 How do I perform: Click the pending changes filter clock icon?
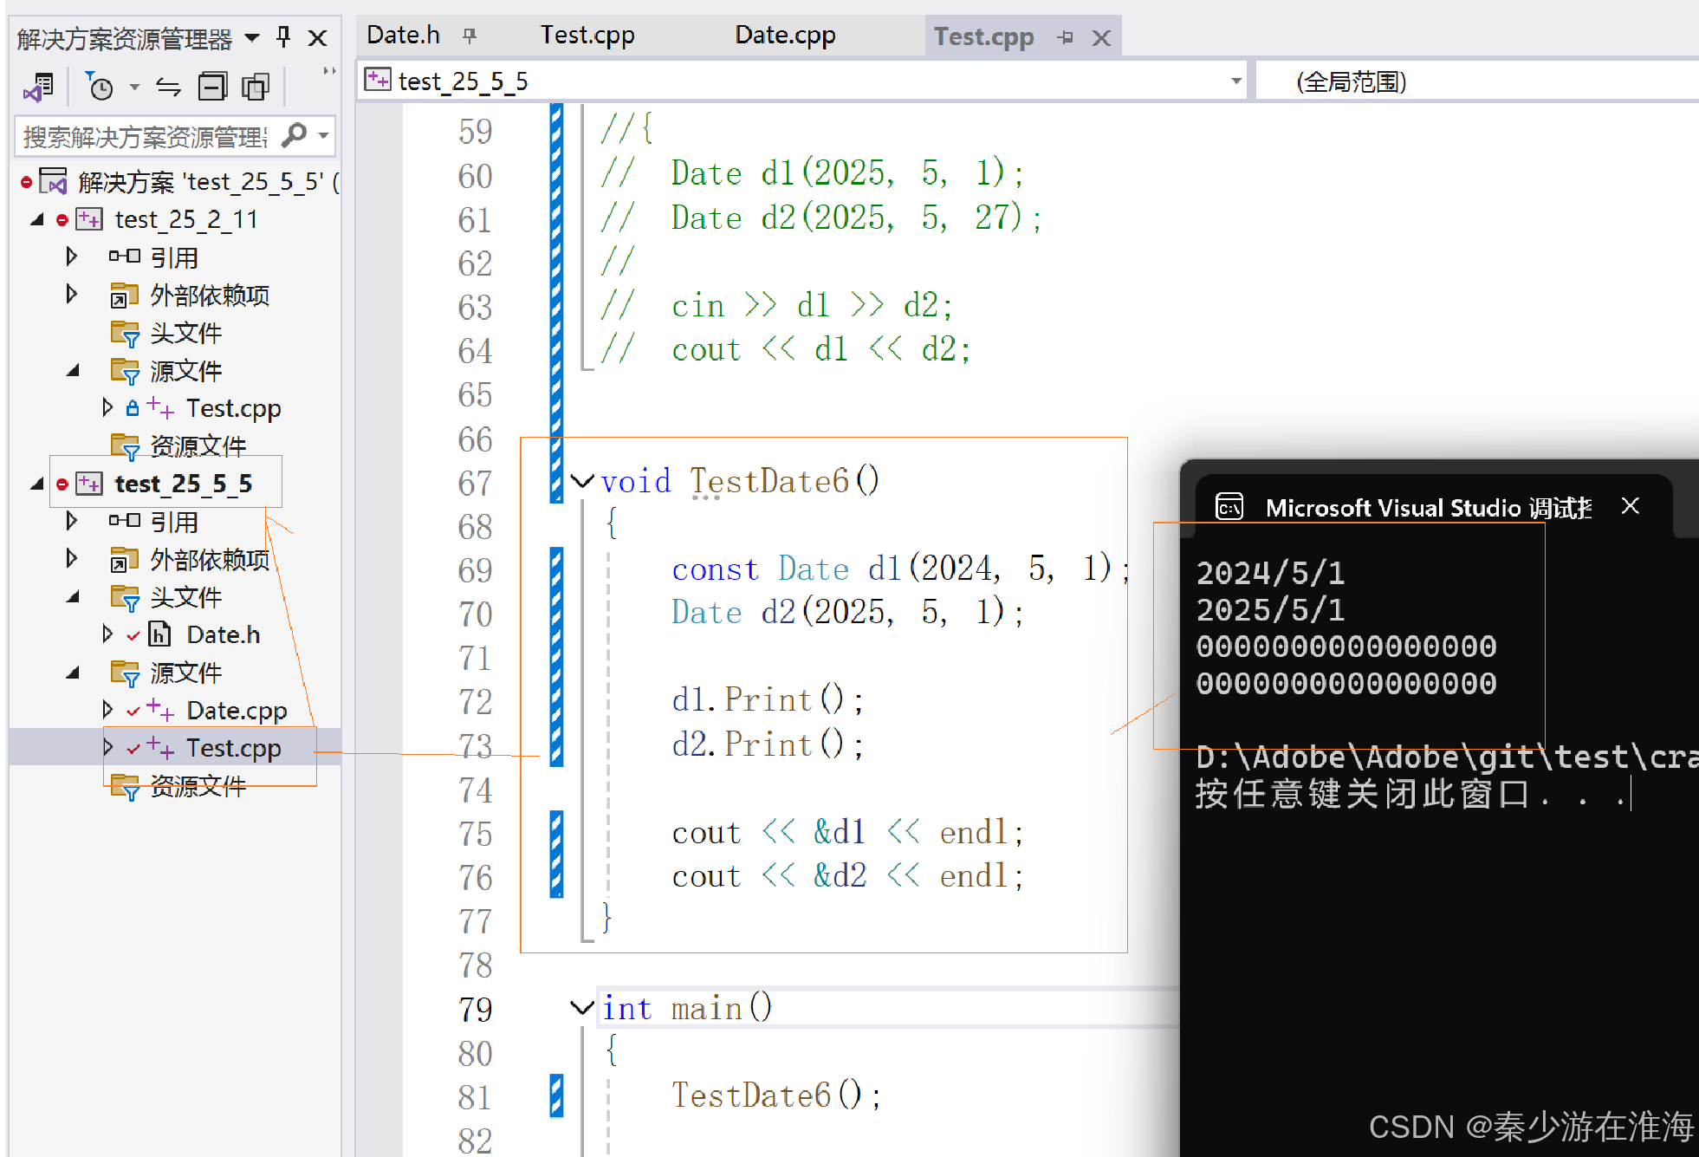click(x=100, y=87)
